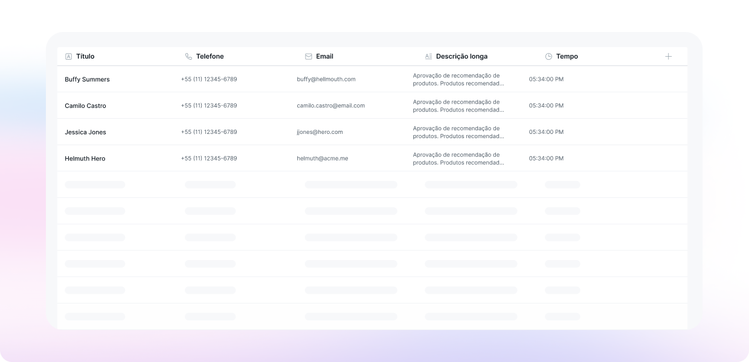Select the Descrição longa column header

pos(461,57)
